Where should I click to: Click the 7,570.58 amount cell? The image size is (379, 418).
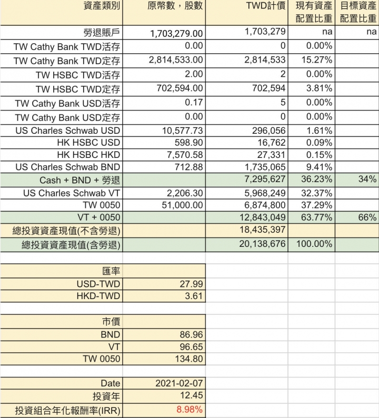coord(164,155)
